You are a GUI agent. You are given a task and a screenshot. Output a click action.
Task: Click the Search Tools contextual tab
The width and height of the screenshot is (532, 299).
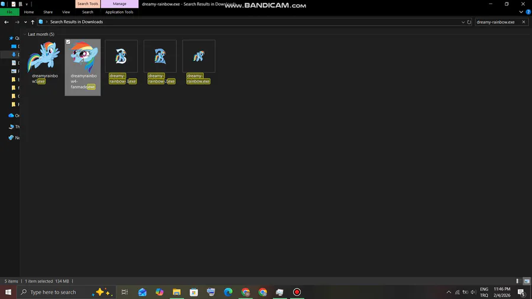click(x=87, y=4)
